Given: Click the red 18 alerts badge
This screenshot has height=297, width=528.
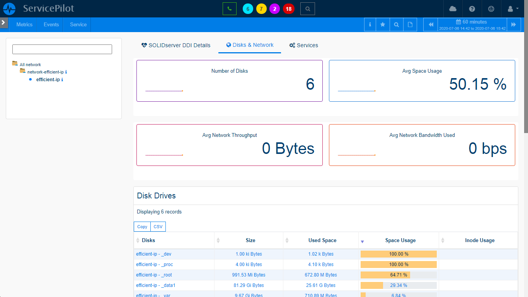Looking at the screenshot, I should click(288, 9).
